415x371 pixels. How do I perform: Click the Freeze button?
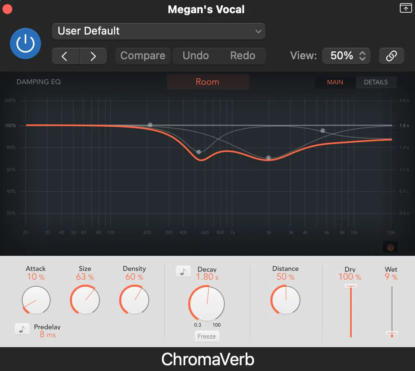coord(207,336)
